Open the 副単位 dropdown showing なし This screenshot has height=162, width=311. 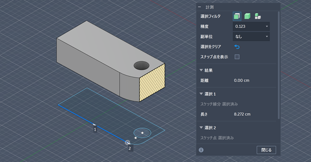pos(251,36)
